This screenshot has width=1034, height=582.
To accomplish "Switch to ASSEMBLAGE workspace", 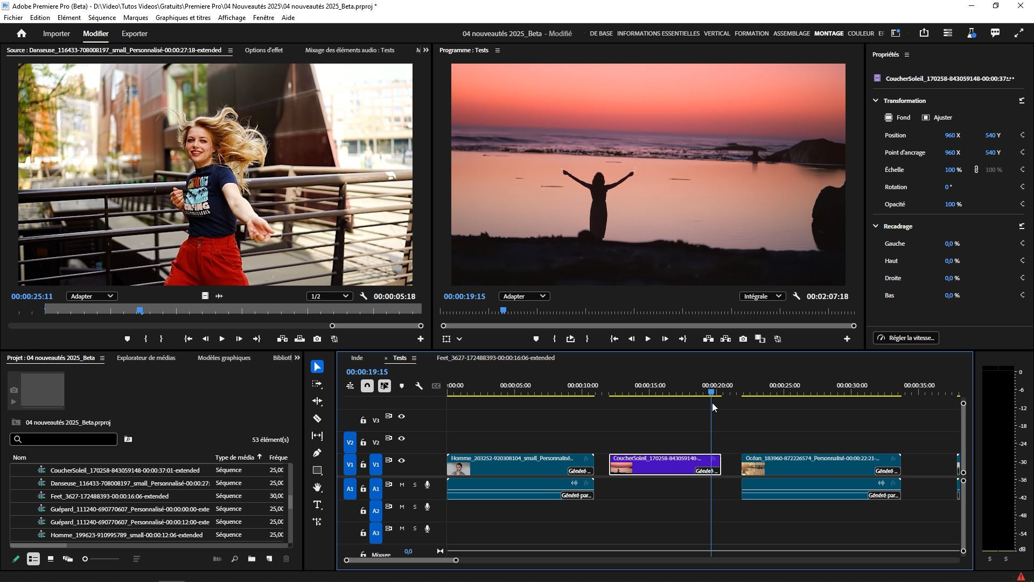I will 792,33.
